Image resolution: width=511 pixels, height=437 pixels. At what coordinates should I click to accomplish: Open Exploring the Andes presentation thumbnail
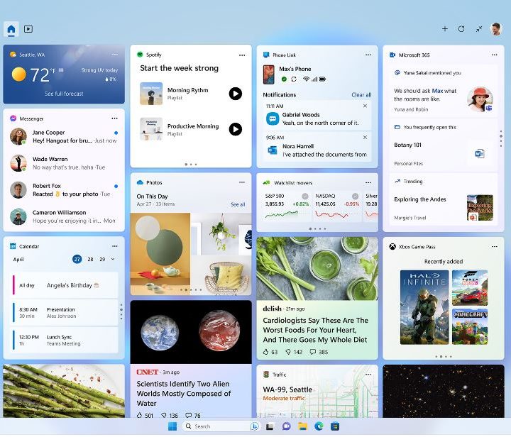click(480, 208)
